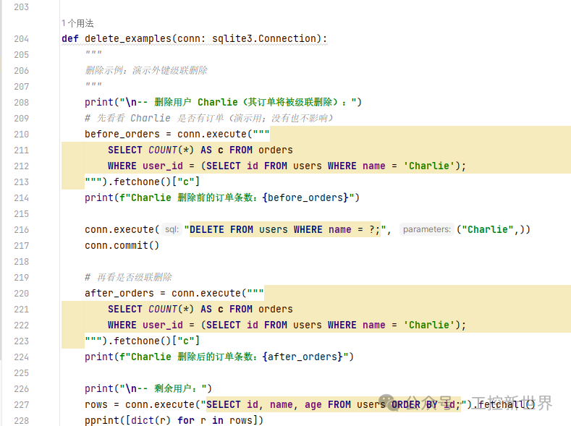
Task: Click the docstring text "删除示例"
Action: [x=107, y=71]
